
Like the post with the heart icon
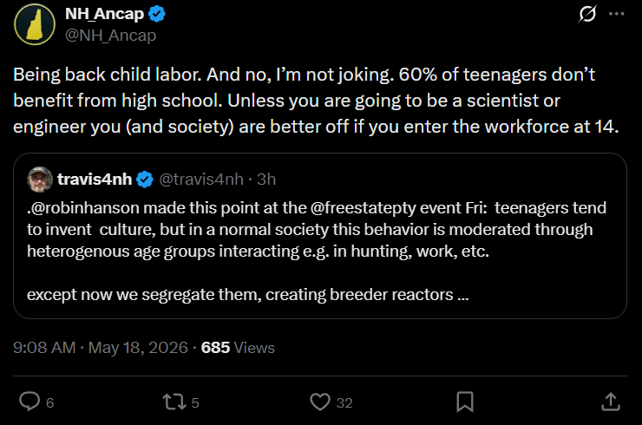(320, 402)
